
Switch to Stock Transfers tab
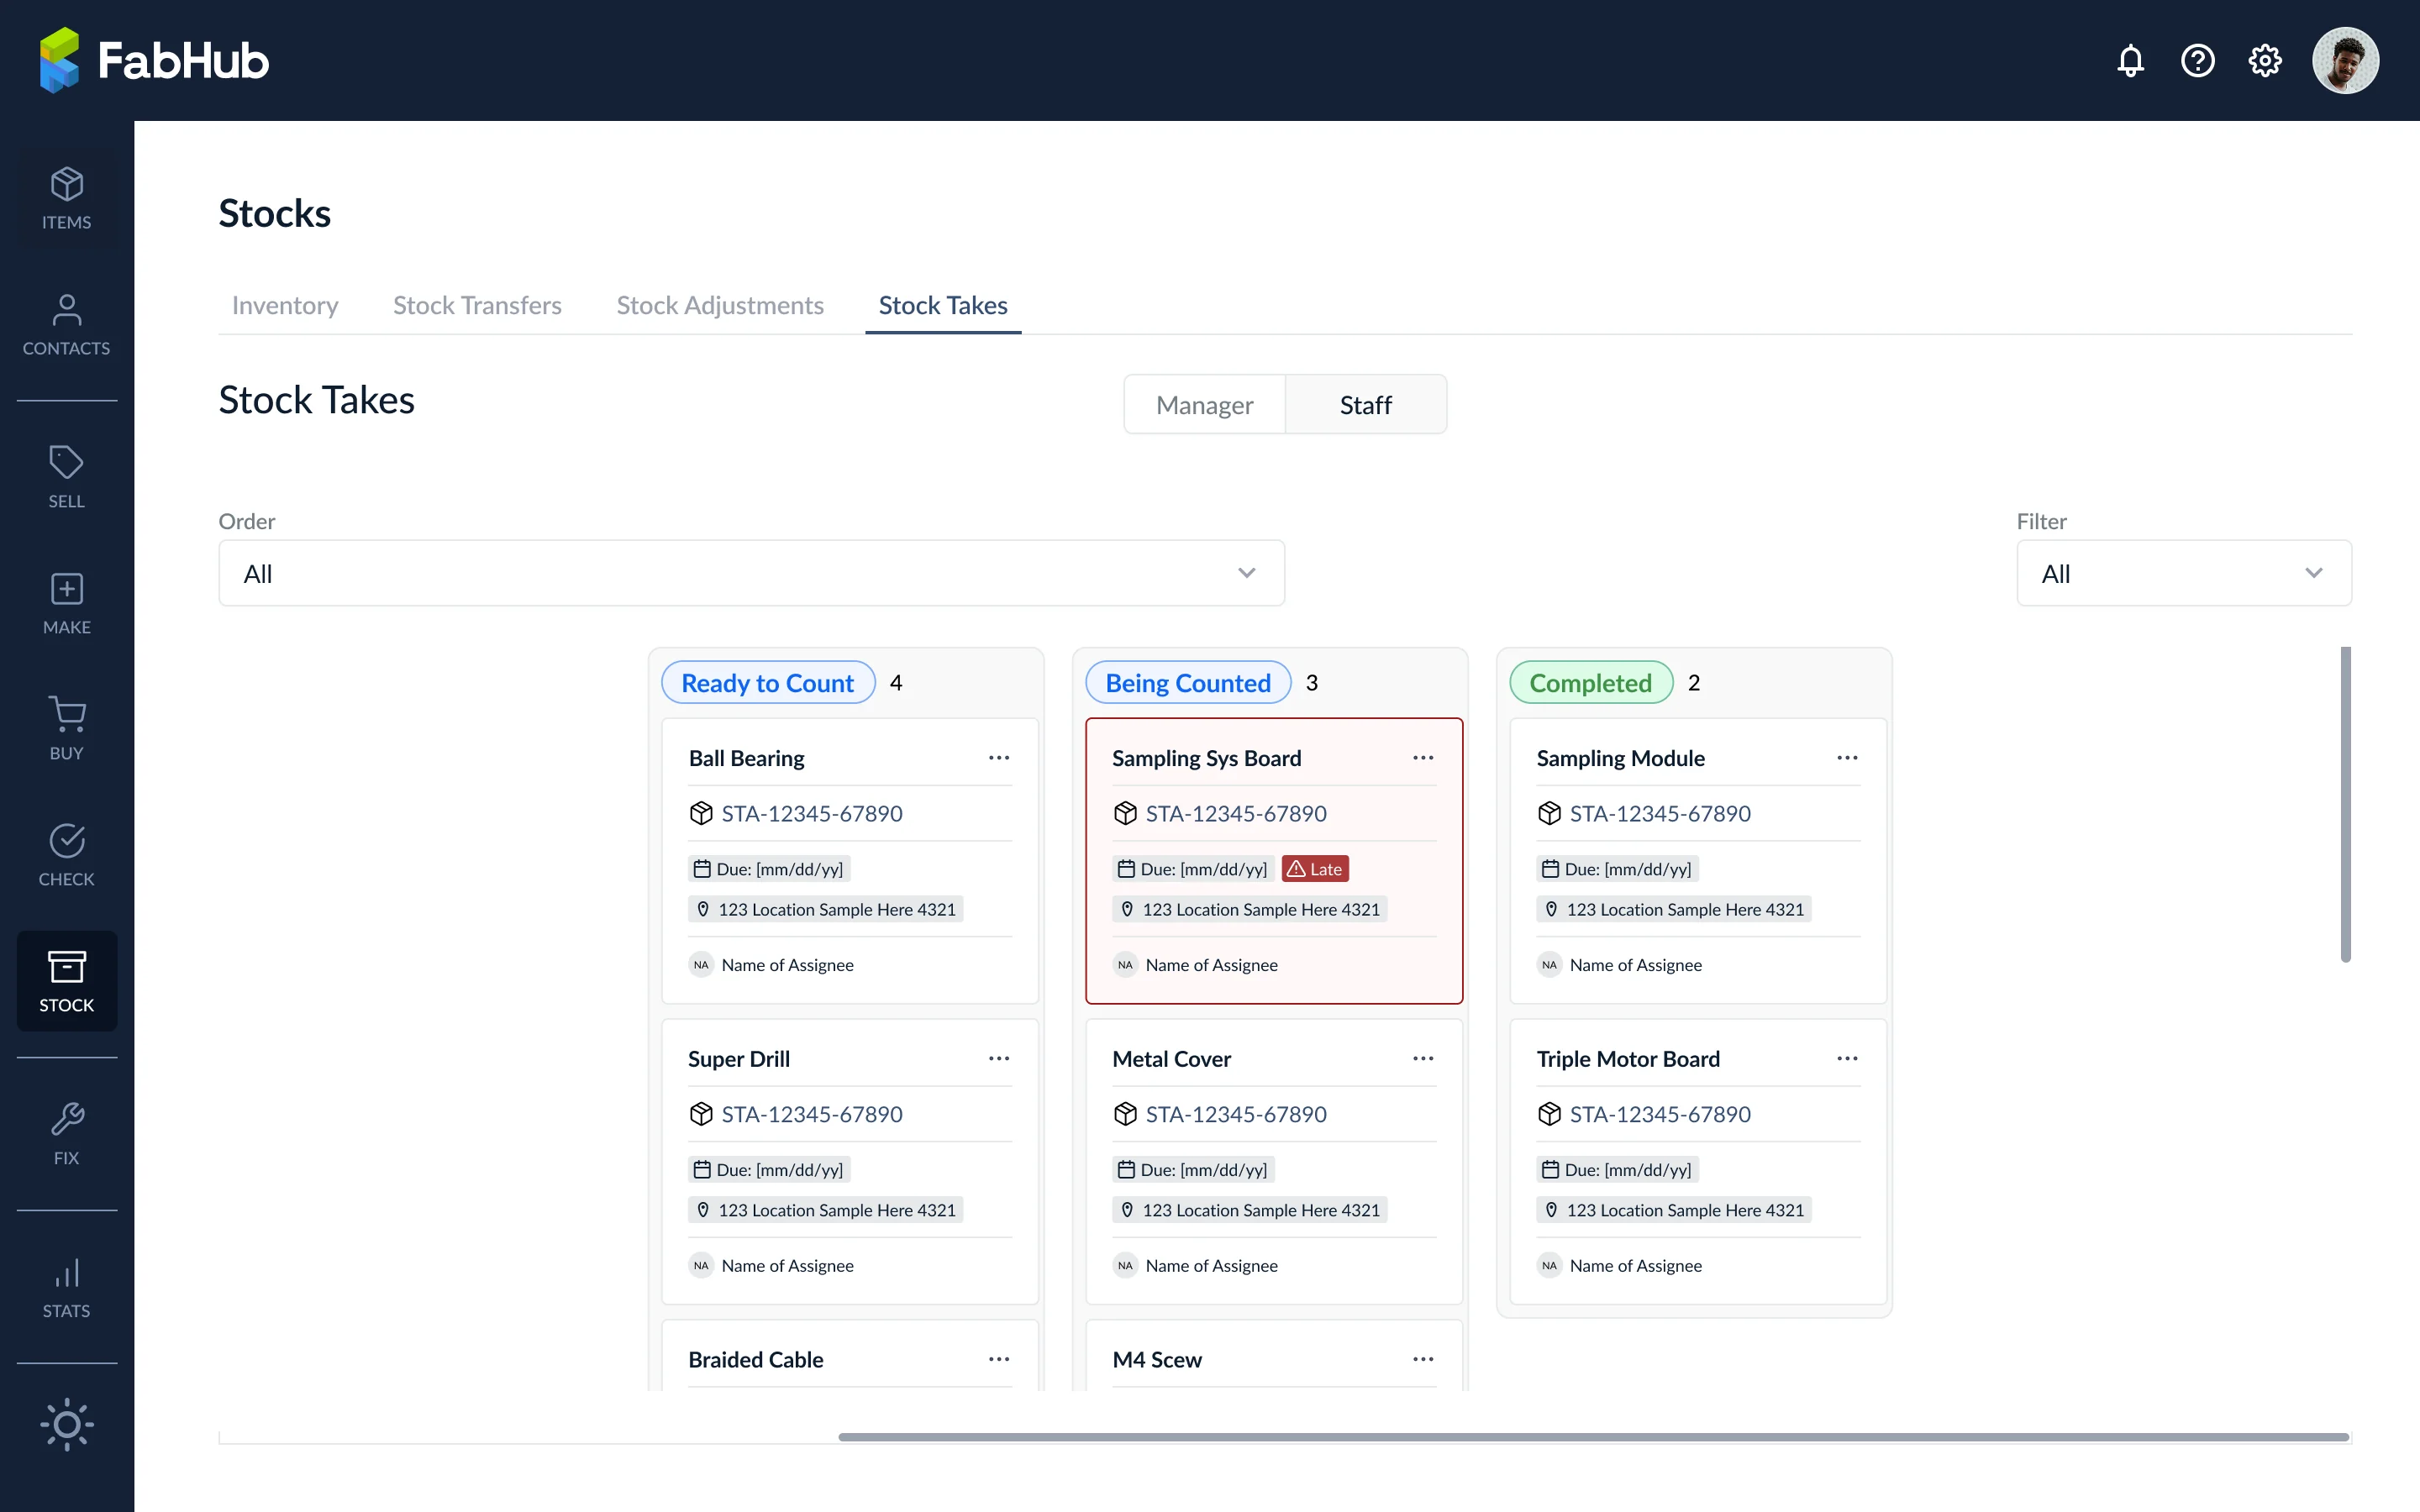click(477, 305)
